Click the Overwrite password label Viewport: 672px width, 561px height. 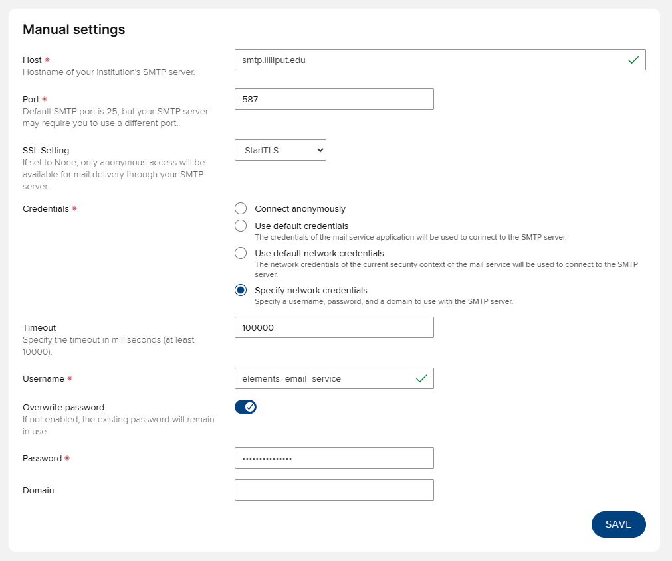tap(63, 407)
